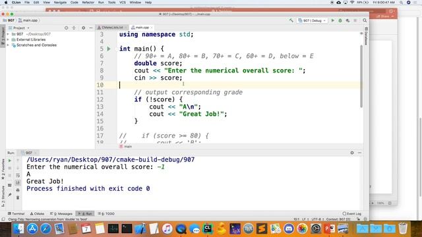The width and height of the screenshot is (422, 237).
Task: Click the Run with Coverage icon
Action: tap(347, 20)
